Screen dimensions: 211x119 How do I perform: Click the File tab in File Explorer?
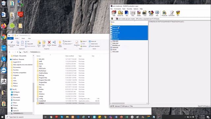(11, 38)
